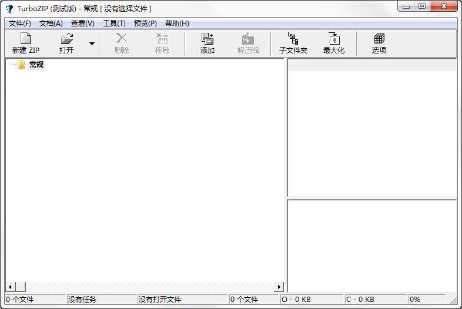
Task: Click the 子文件夹 toolbar icon
Action: (293, 39)
